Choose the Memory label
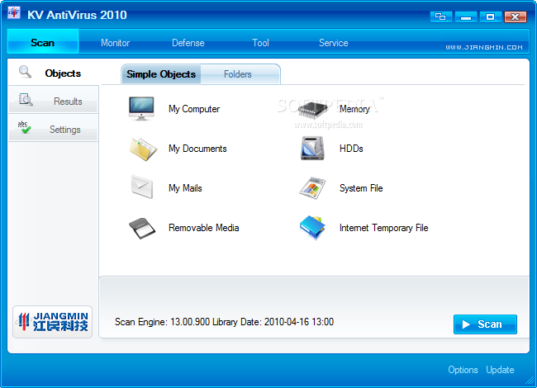The width and height of the screenshot is (537, 388). (x=354, y=109)
